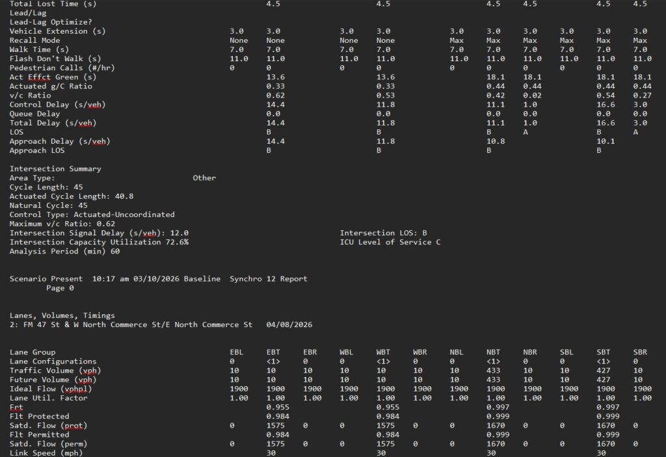Click the "Actuated g/C Ratio" label
Viewport: 666px width, 457px height.
(x=51, y=86)
